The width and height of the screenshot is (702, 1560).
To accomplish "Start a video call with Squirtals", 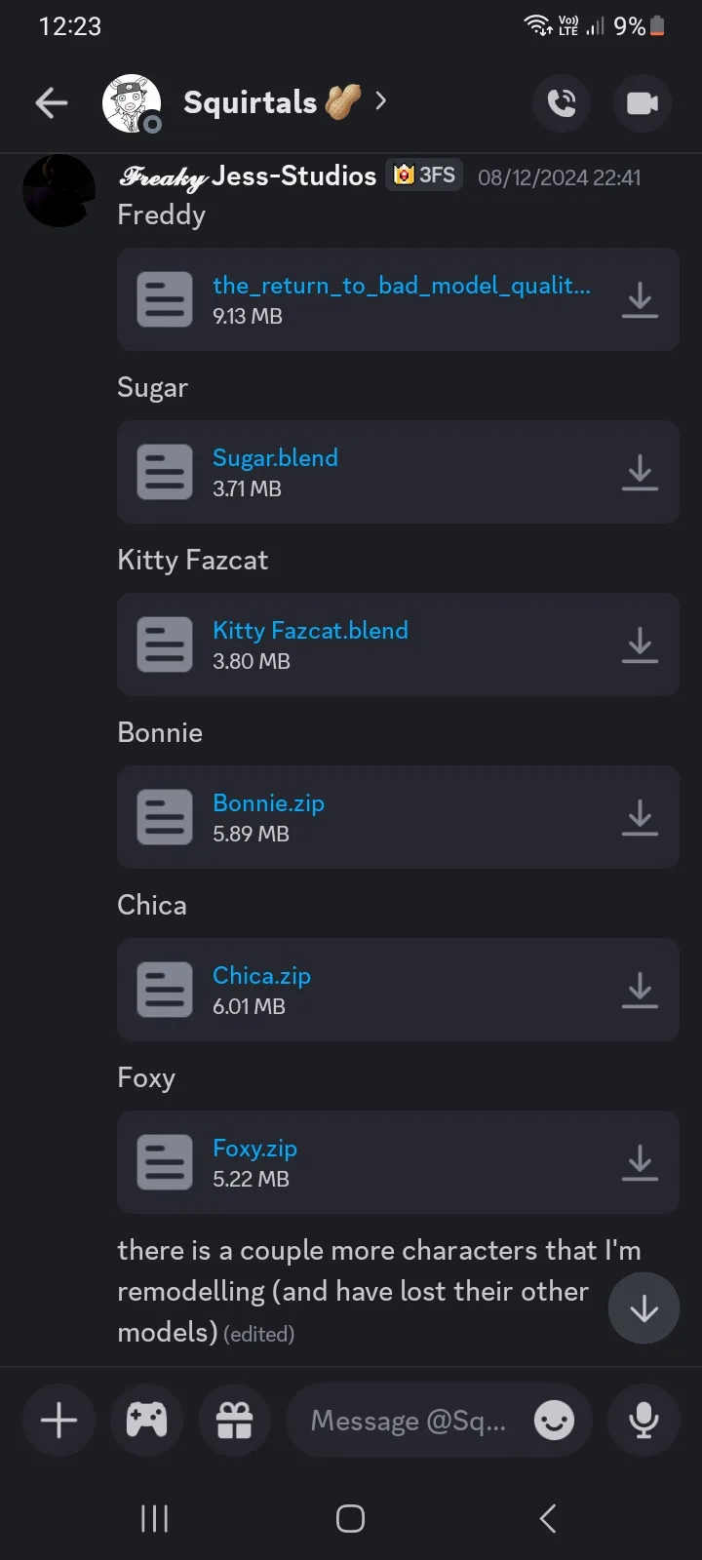I will click(x=642, y=102).
